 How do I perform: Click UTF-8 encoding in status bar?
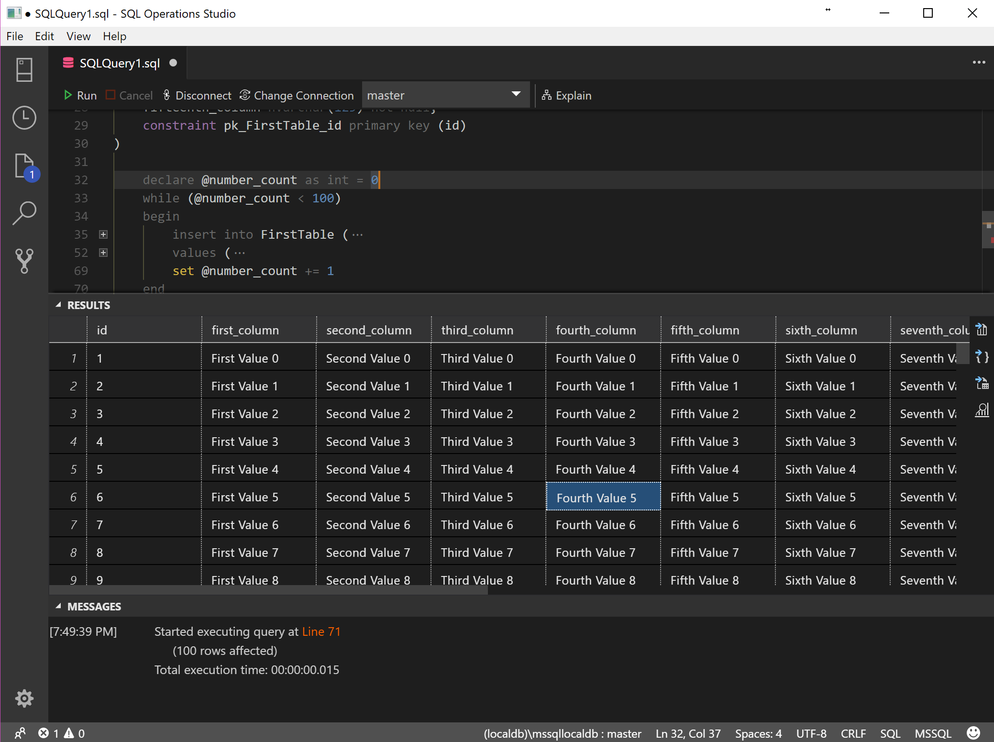pyautogui.click(x=811, y=733)
